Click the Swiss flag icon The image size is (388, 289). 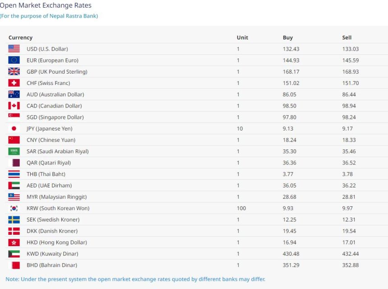click(14, 83)
